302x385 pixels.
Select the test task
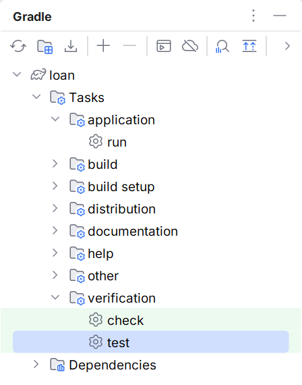[151, 342]
